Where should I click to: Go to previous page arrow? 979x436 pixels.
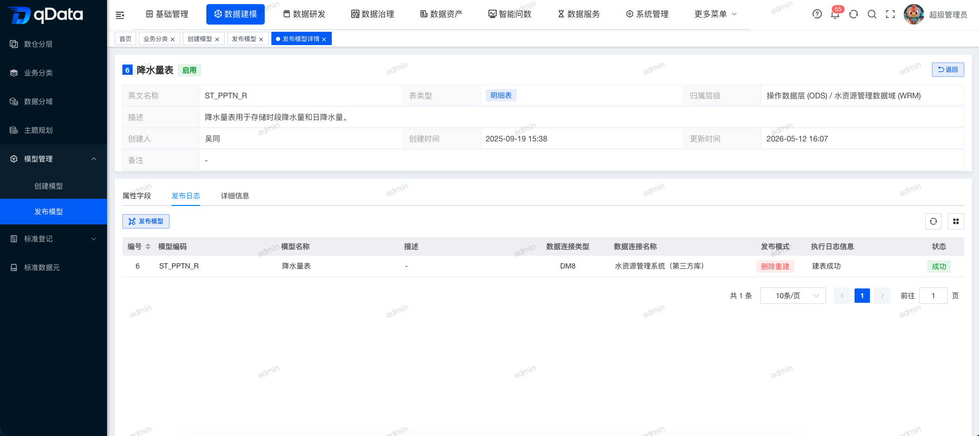click(842, 296)
